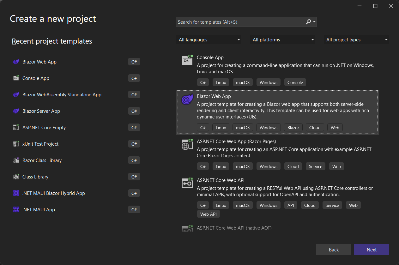
Task: Click the Blazor Web App template icon in results
Action: pyautogui.click(x=187, y=99)
